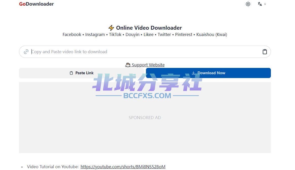The image size is (295, 170).
Task: Click the Download Now button
Action: click(x=208, y=73)
